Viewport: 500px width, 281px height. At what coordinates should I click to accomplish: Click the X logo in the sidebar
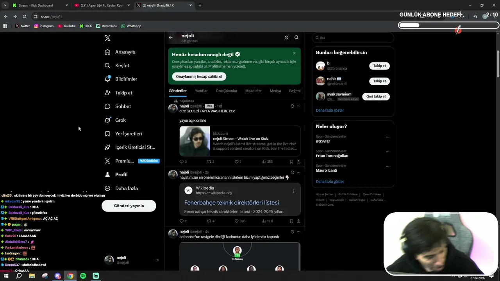[x=108, y=38]
